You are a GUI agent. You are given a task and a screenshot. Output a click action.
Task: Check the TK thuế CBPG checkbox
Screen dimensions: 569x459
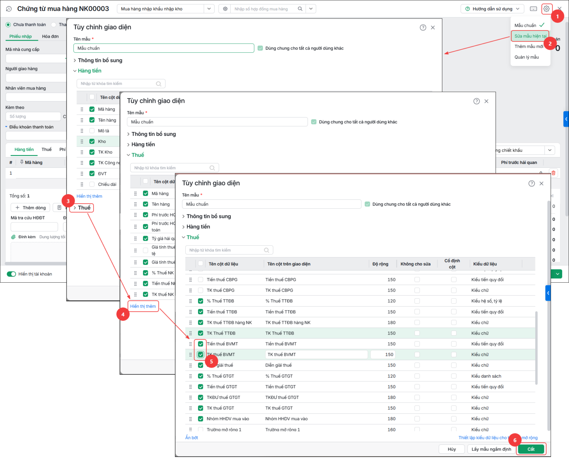(x=201, y=290)
